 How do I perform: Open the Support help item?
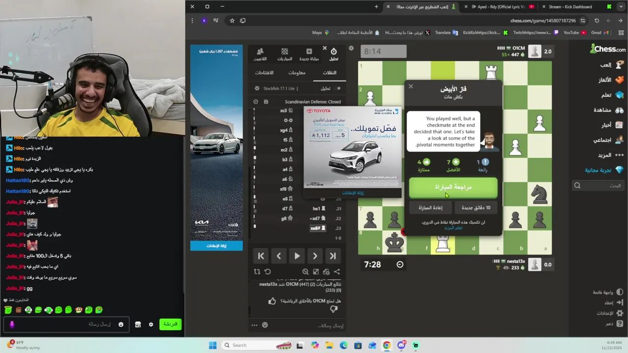pos(614,324)
